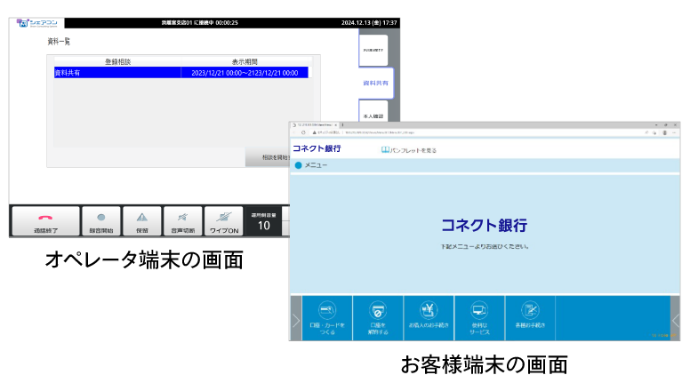Click the browser address bar
Image resolution: width=690 pixels, height=391 pixels.
[462, 132]
